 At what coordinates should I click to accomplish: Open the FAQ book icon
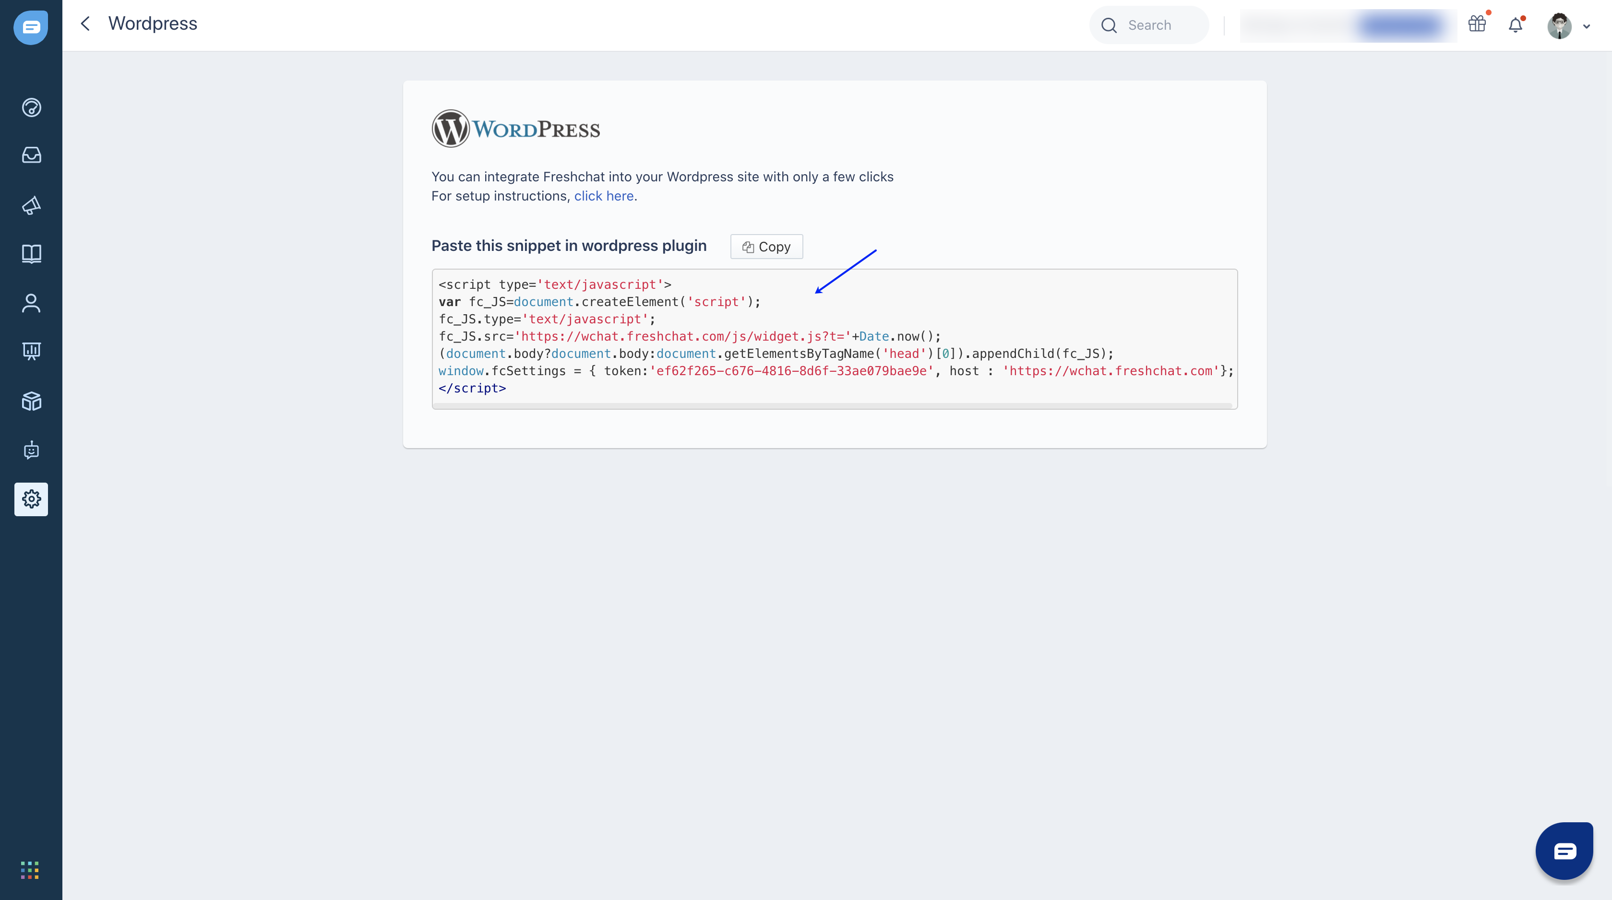pos(31,253)
